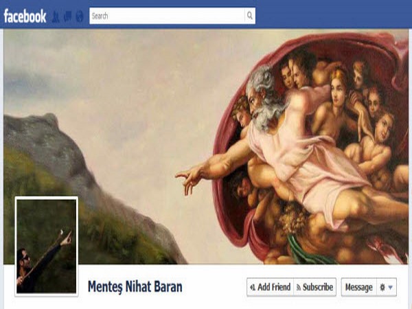Open the profile name Menteş Nihat Baran
The height and width of the screenshot is (309, 412).
pos(135,286)
